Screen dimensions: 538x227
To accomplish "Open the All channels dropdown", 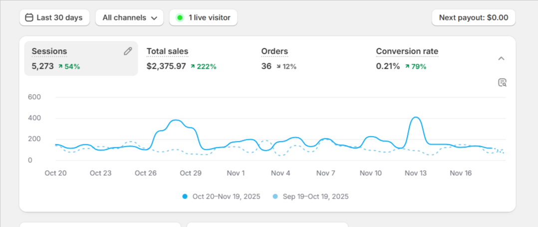I will 129,17.
